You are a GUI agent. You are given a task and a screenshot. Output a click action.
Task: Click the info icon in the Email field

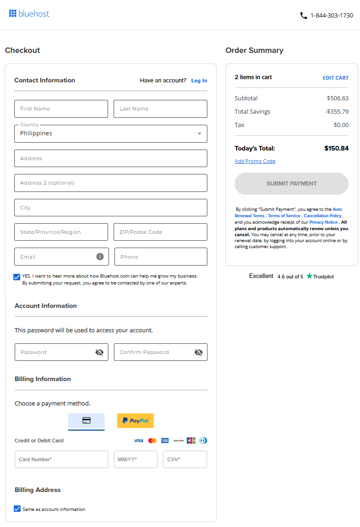[99, 256]
